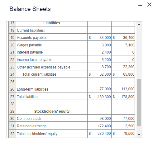Select row number 27 header
153x151 pixels.
pyautogui.click(x=12, y=97)
